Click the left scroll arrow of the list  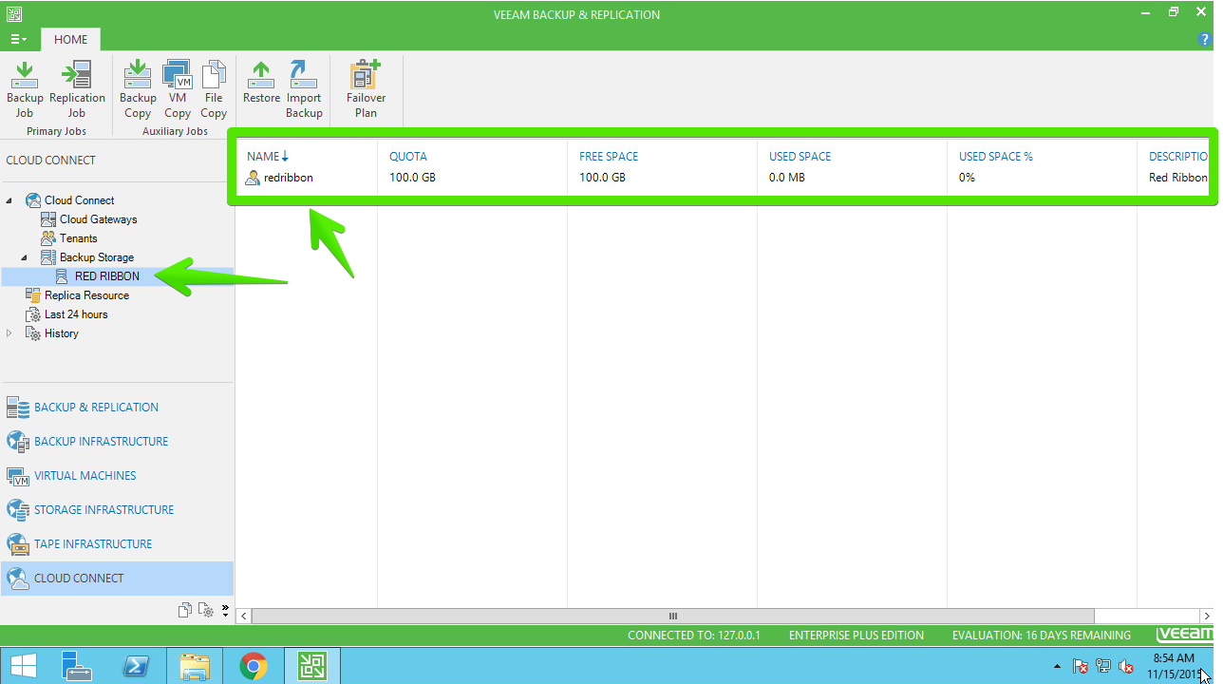click(x=244, y=617)
